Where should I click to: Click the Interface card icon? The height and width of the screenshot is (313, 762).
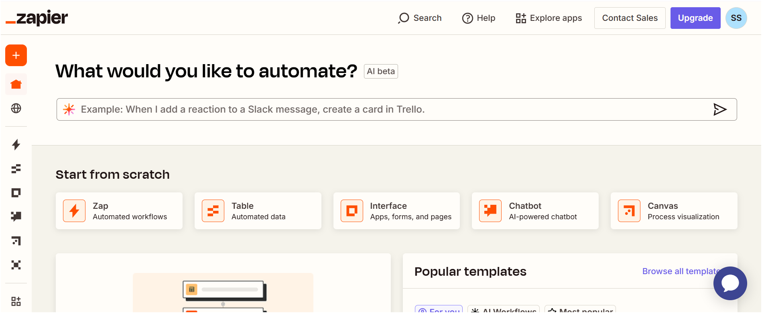click(352, 211)
